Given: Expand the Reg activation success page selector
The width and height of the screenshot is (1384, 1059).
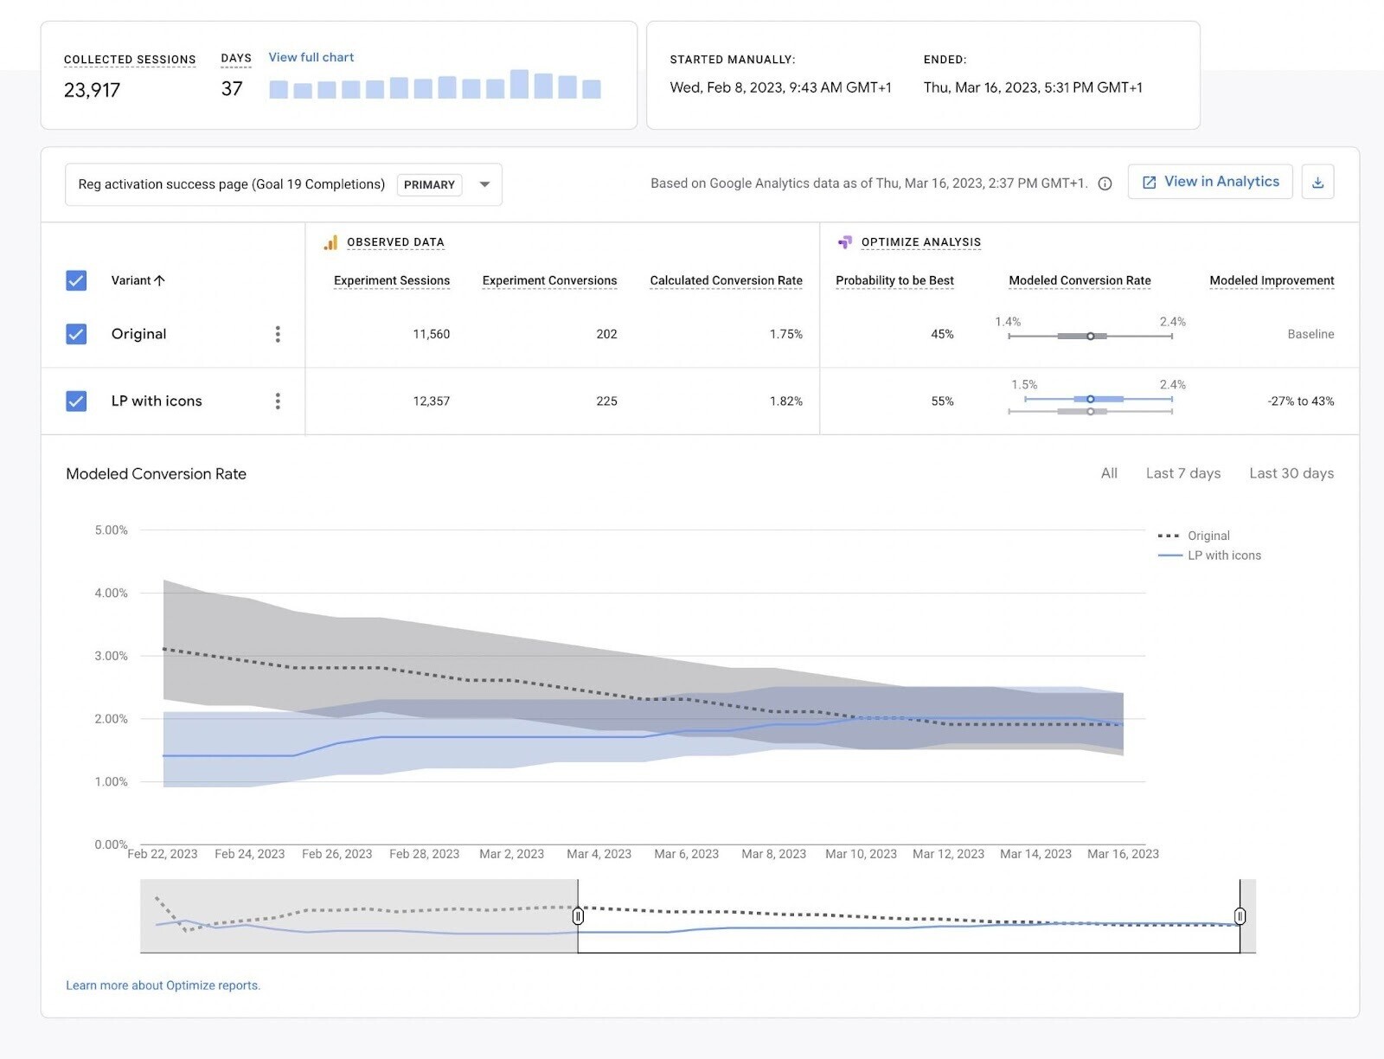Looking at the screenshot, I should click(x=232, y=184).
